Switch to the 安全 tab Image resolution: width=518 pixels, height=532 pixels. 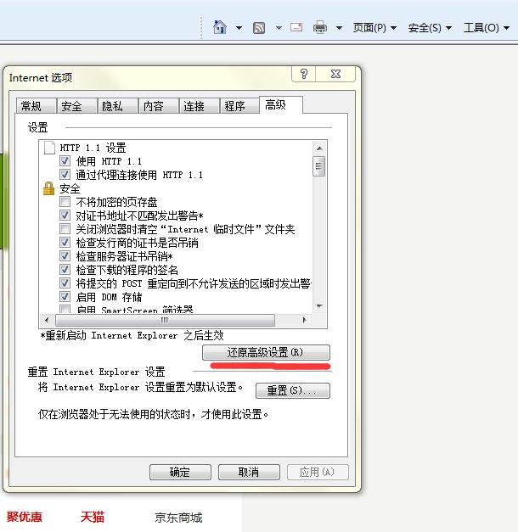[x=77, y=106]
